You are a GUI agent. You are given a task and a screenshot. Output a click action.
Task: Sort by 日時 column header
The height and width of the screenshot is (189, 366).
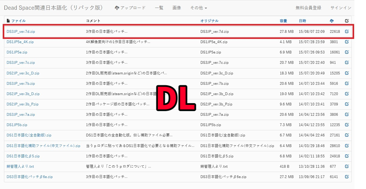[302, 21]
